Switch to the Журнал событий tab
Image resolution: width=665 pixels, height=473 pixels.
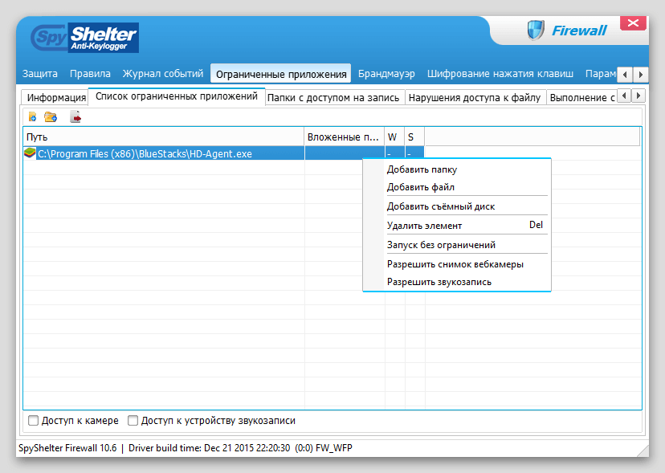(163, 74)
